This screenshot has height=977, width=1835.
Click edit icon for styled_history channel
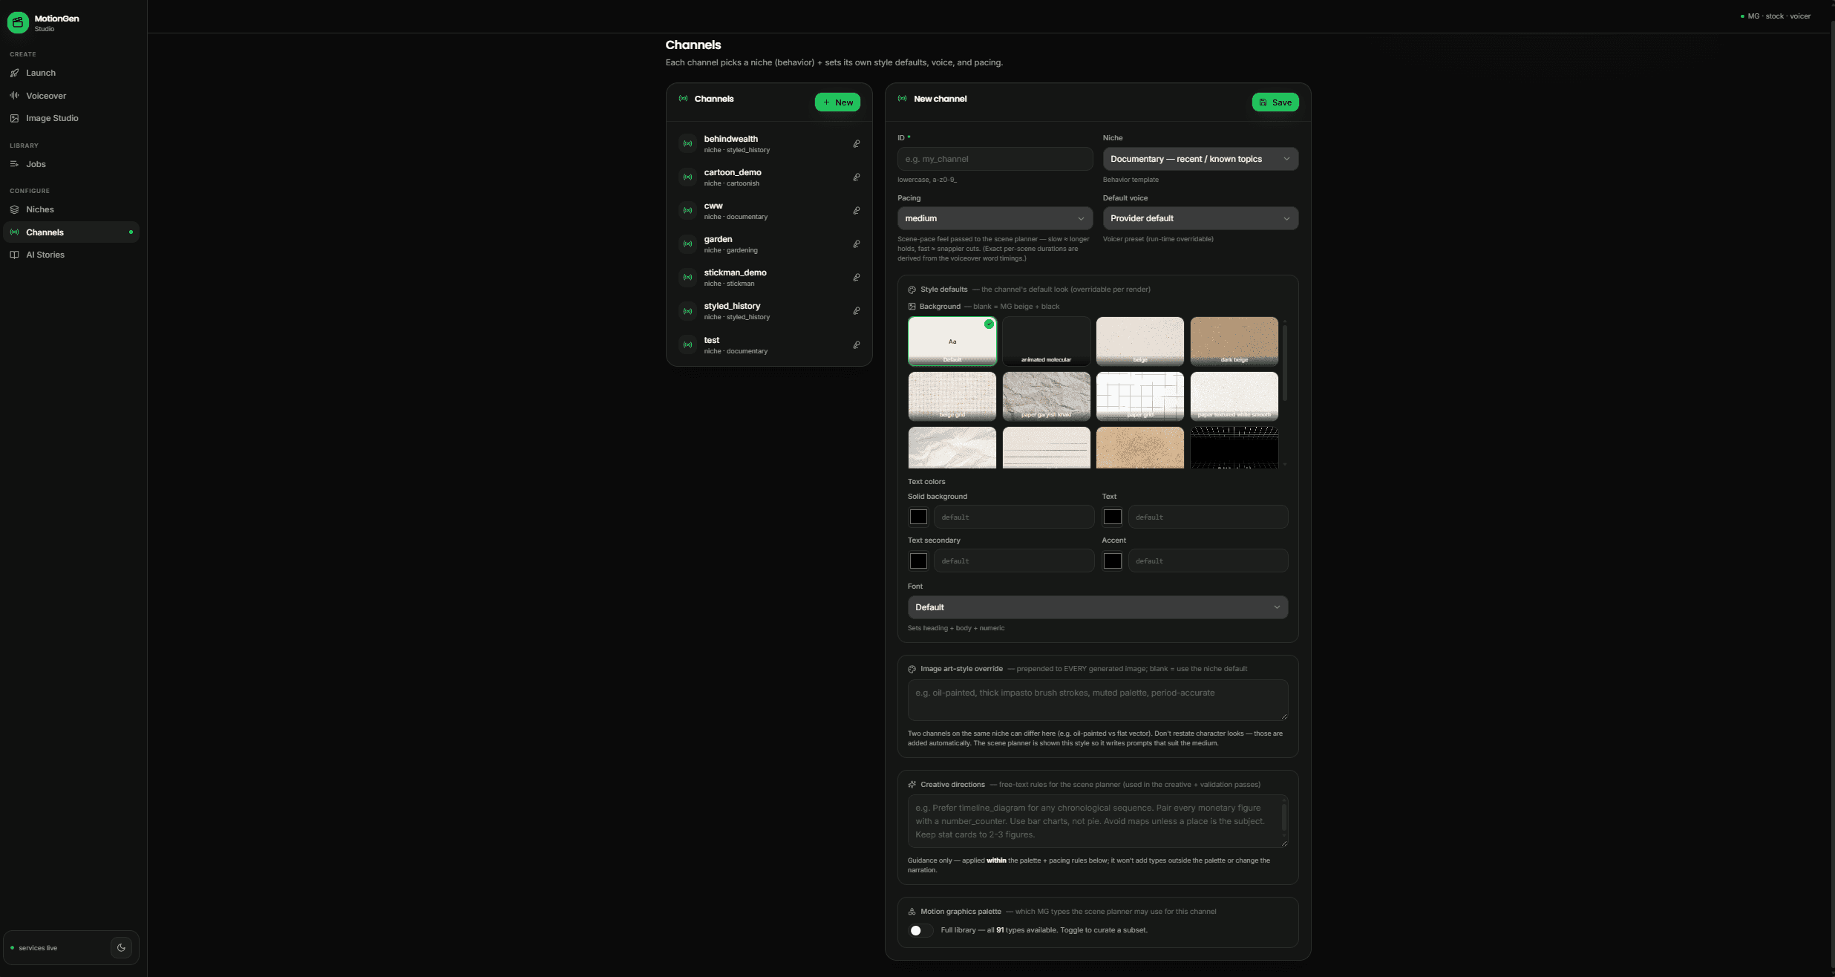click(x=857, y=311)
